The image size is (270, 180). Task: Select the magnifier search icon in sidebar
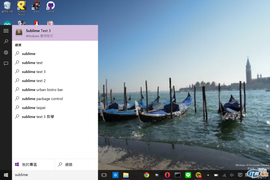click(x=6, y=42)
